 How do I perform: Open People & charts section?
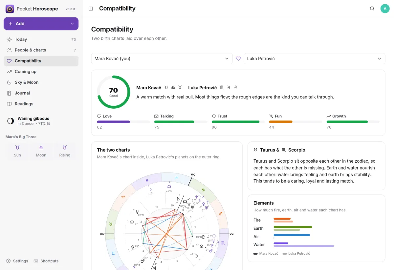point(41,50)
